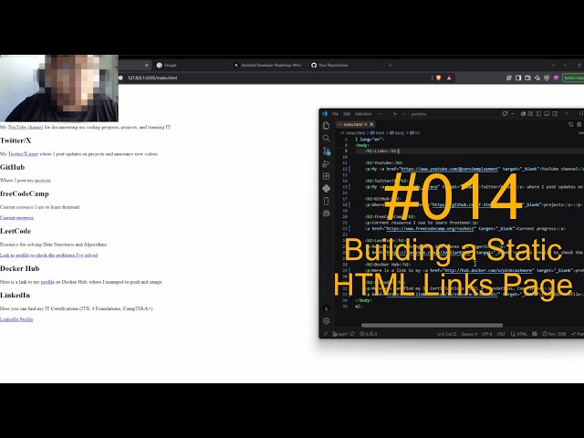Image resolution: width=584 pixels, height=438 pixels.
Task: Open the YouTube channel link
Action: coord(26,127)
